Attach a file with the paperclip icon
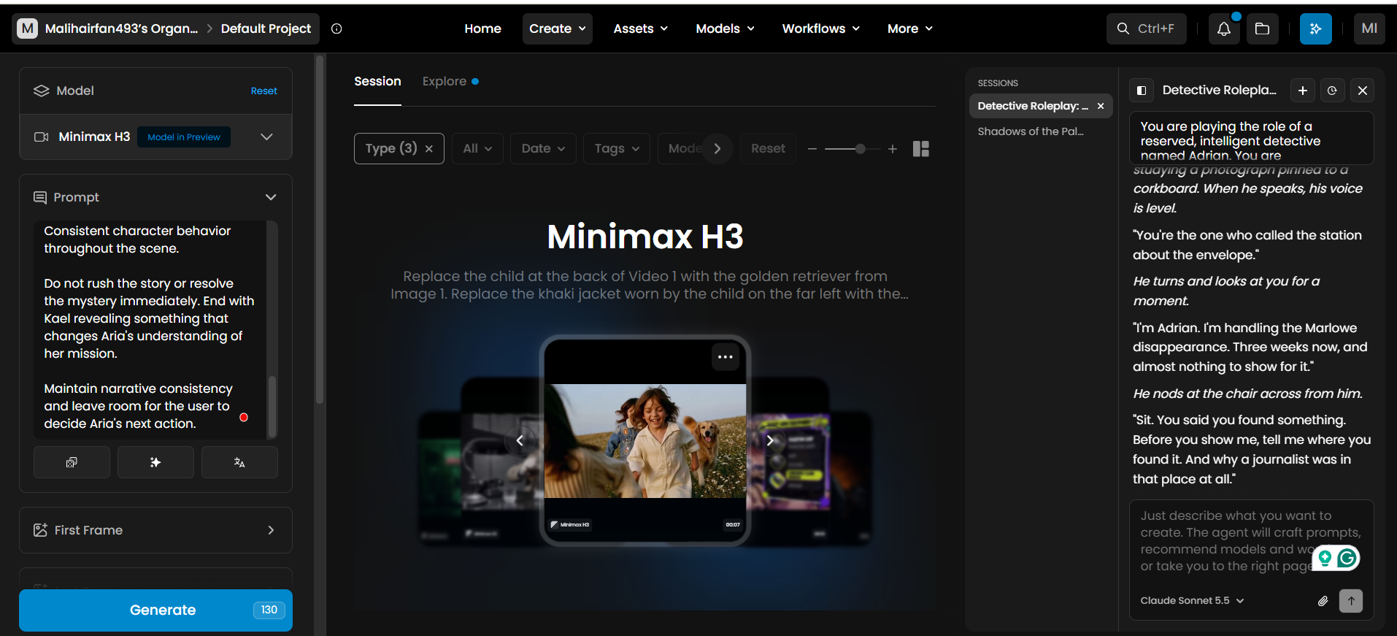The width and height of the screenshot is (1397, 636). tap(1323, 601)
